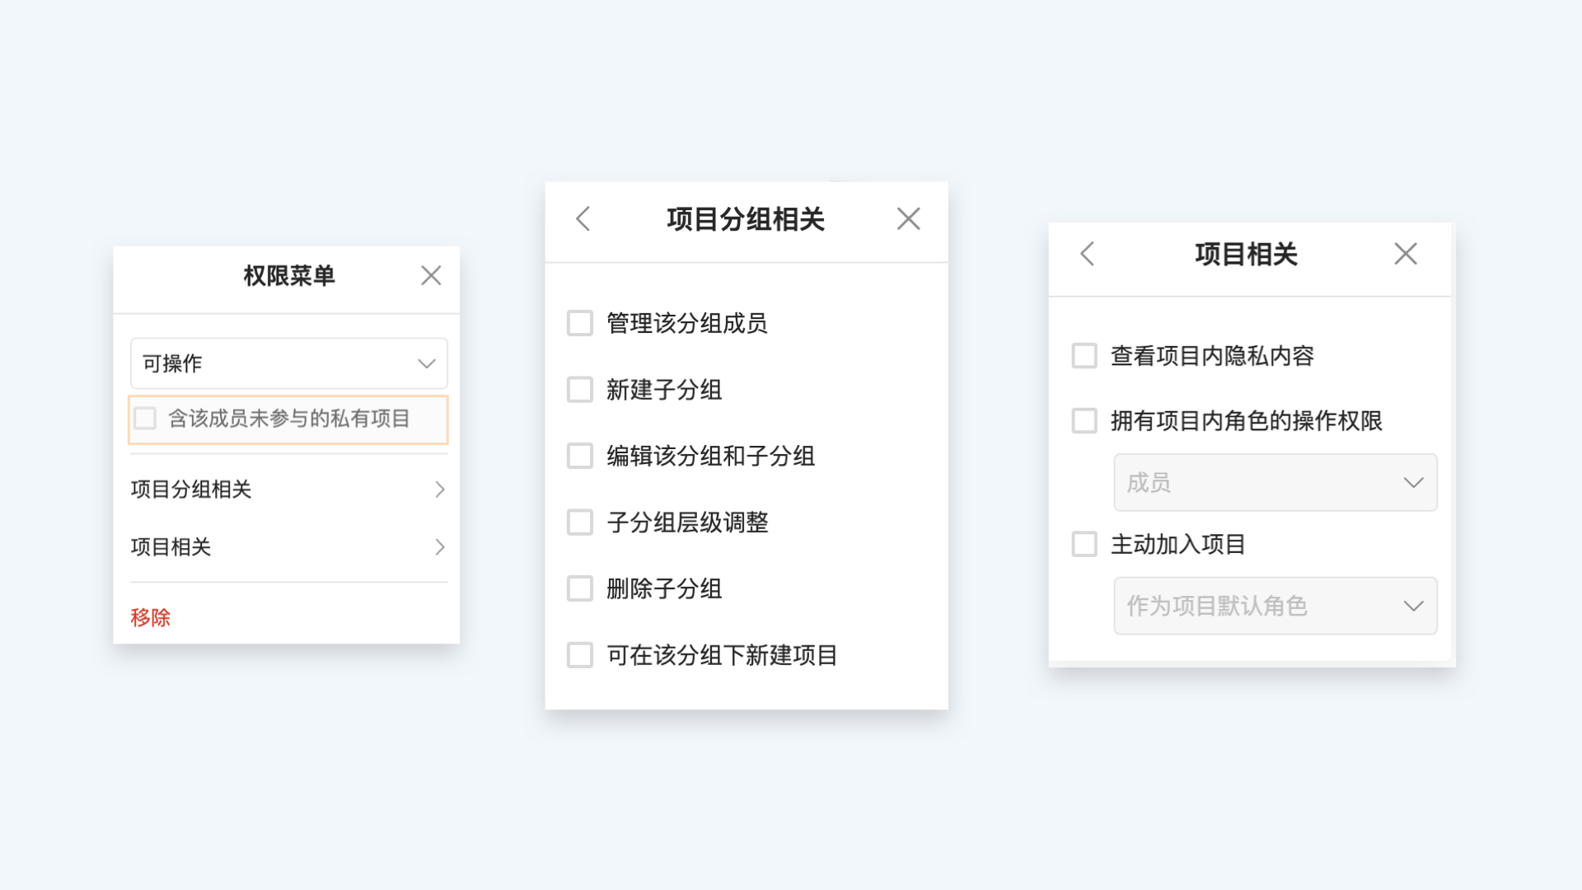This screenshot has height=890, width=1582.
Task: Expand the 作为项目默认角色 dropdown
Action: coord(1275,607)
